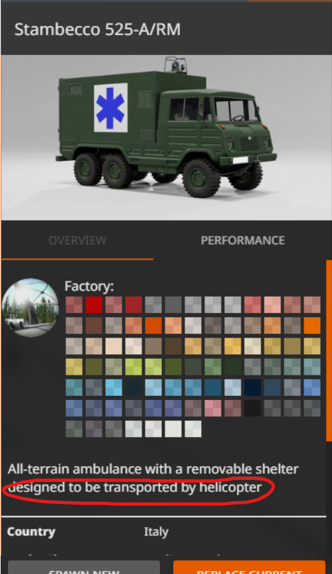Pick the sky blue swatch in row five
This screenshot has width=332, height=574.
[x=114, y=387]
